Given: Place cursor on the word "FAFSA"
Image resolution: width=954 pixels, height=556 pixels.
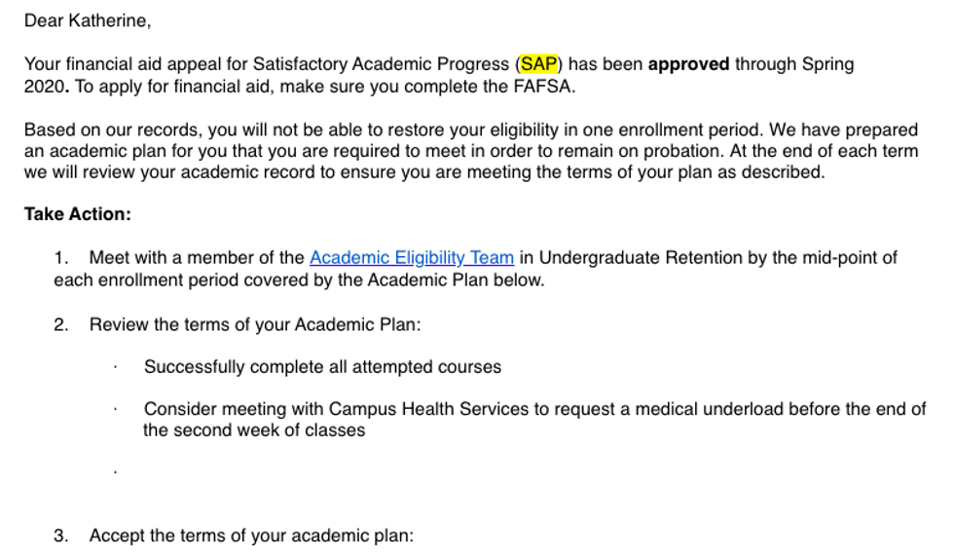Looking at the screenshot, I should (x=545, y=86).
